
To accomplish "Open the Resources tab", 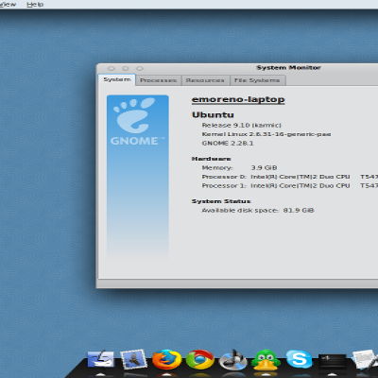I will pos(205,80).
